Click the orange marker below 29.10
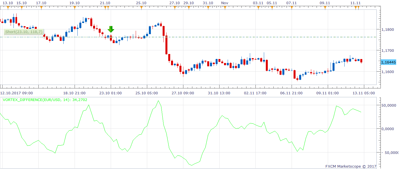This screenshot has width=399, height=169. (x=189, y=8)
